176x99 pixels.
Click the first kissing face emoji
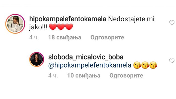pyautogui.click(x=137, y=65)
